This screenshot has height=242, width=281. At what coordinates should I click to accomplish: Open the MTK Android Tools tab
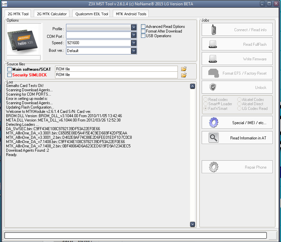[131, 14]
